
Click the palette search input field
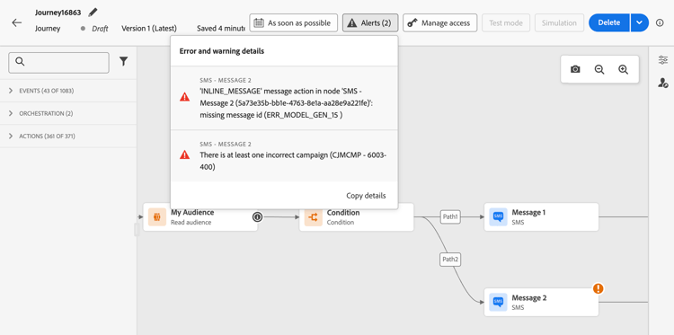click(59, 63)
